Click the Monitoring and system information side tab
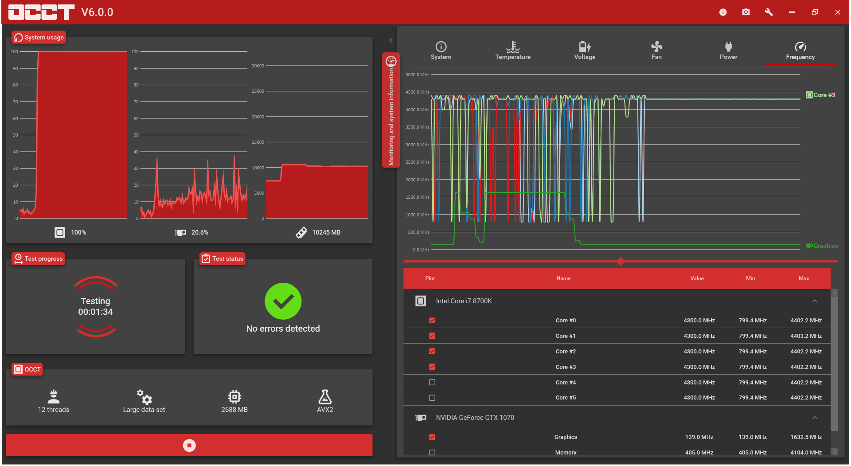This screenshot has height=466, width=851. [391, 110]
